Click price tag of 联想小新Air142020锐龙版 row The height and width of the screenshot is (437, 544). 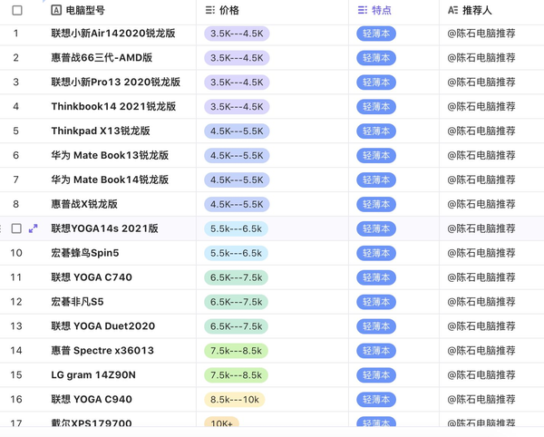pyautogui.click(x=237, y=34)
